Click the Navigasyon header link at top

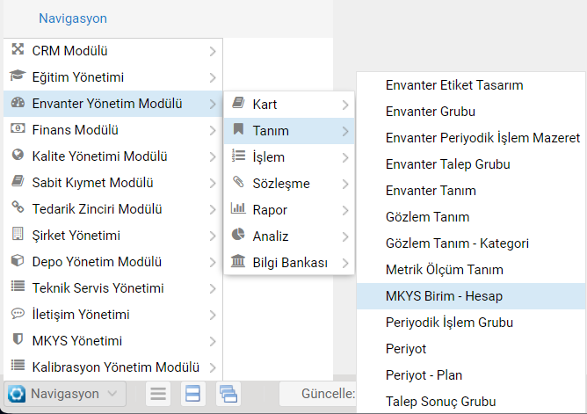tap(73, 18)
